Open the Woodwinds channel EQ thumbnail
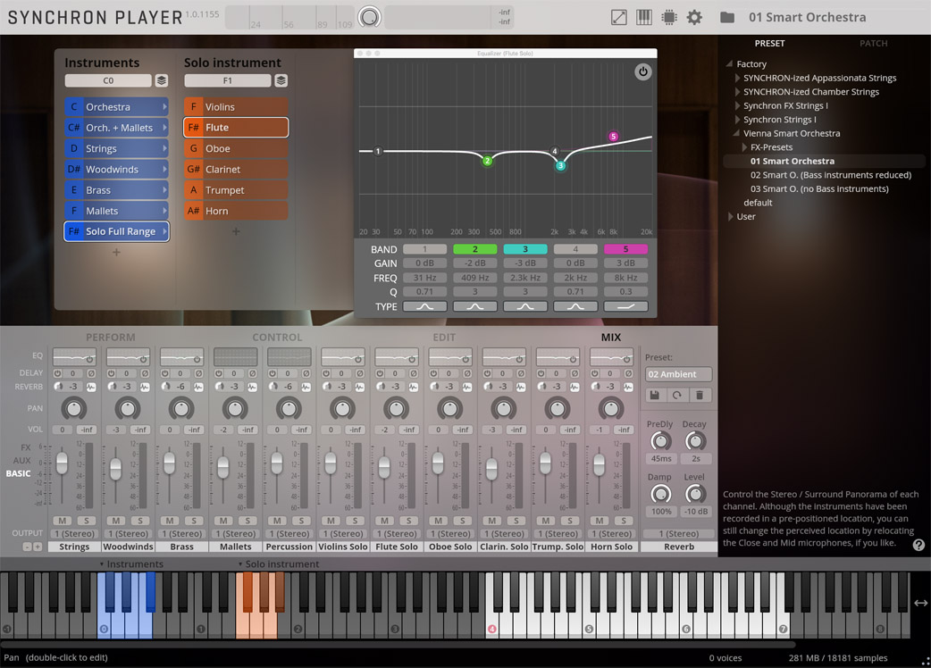 pyautogui.click(x=128, y=357)
